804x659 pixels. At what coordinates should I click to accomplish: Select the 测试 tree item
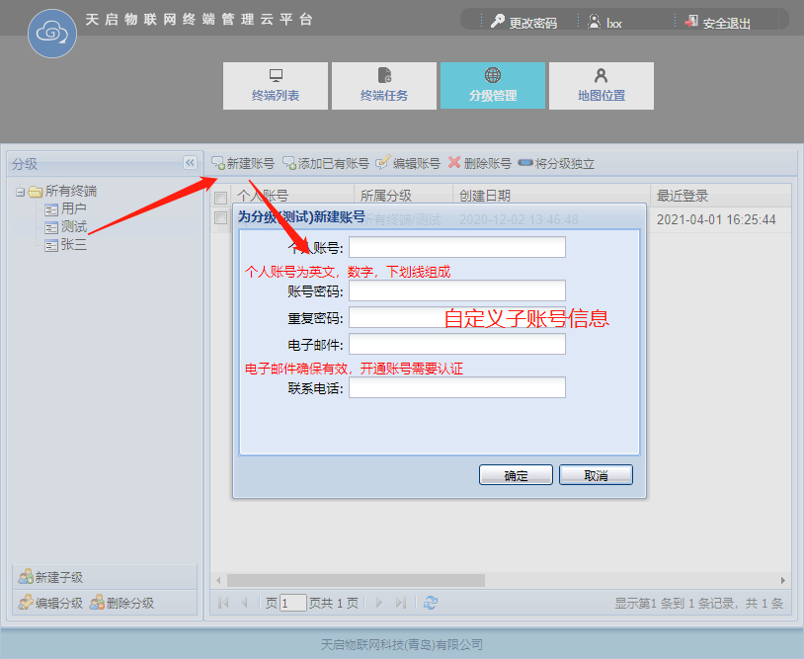tap(65, 226)
